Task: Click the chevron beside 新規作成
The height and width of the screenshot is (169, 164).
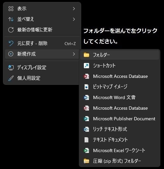Action: 74,54
